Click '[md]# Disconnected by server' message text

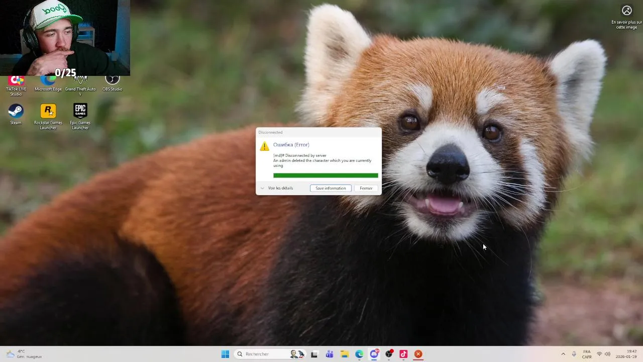point(300,155)
